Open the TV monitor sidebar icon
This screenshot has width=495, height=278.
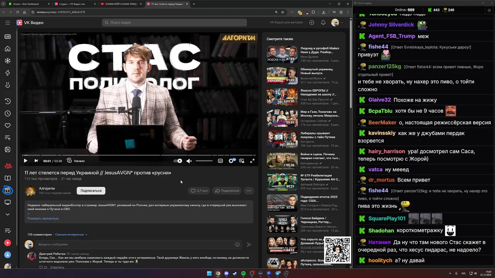click(x=7, y=202)
